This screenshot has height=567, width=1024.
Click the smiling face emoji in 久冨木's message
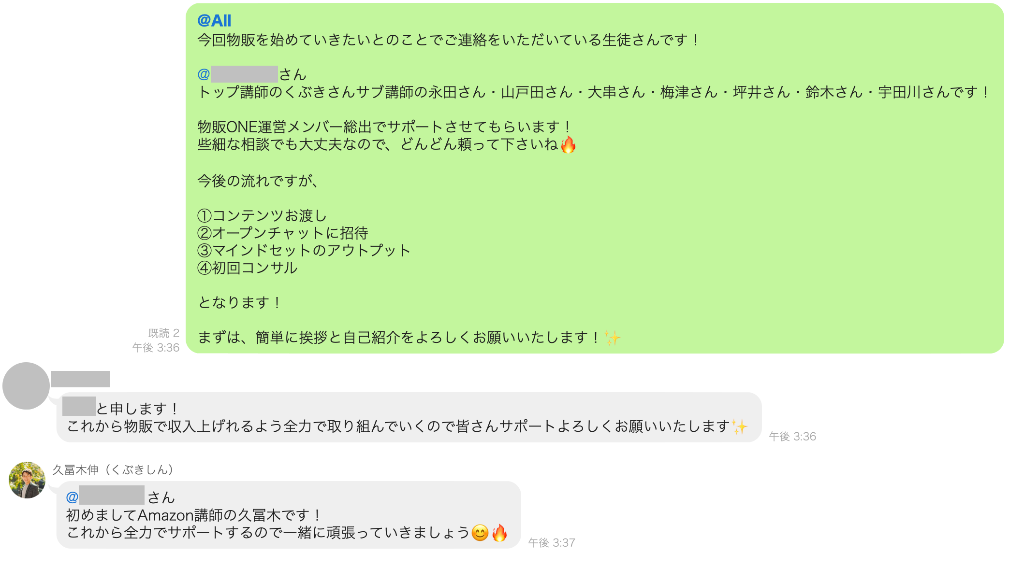coord(480,533)
